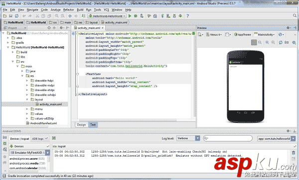Open run configuration HelloWorld-HelloWorld dropdown

click(107, 16)
